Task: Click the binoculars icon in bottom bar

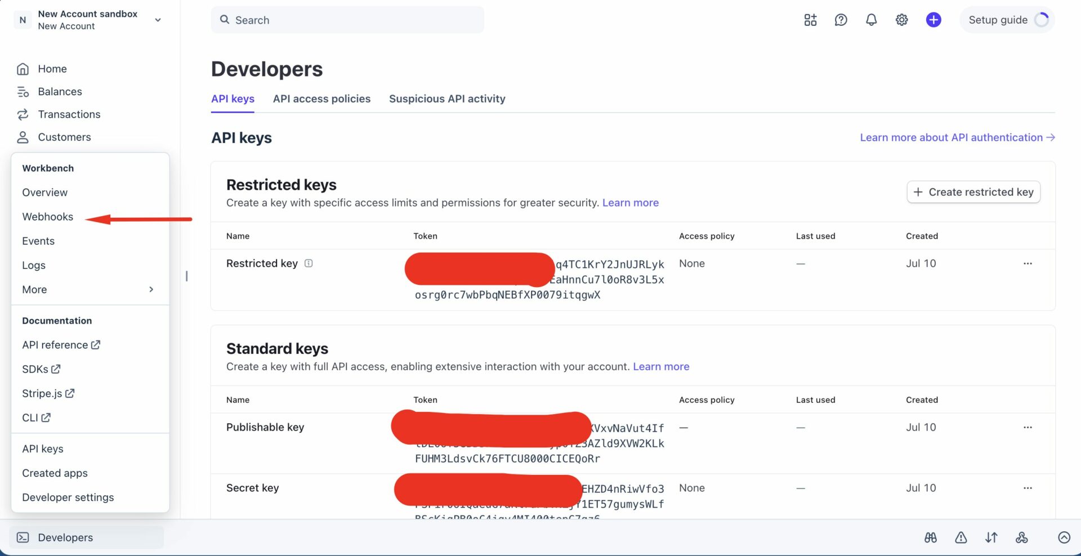Action: tap(931, 537)
